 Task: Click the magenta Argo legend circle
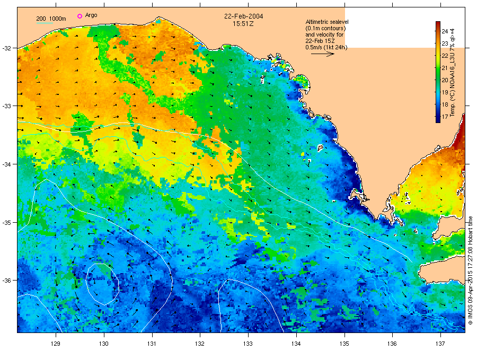(79, 16)
